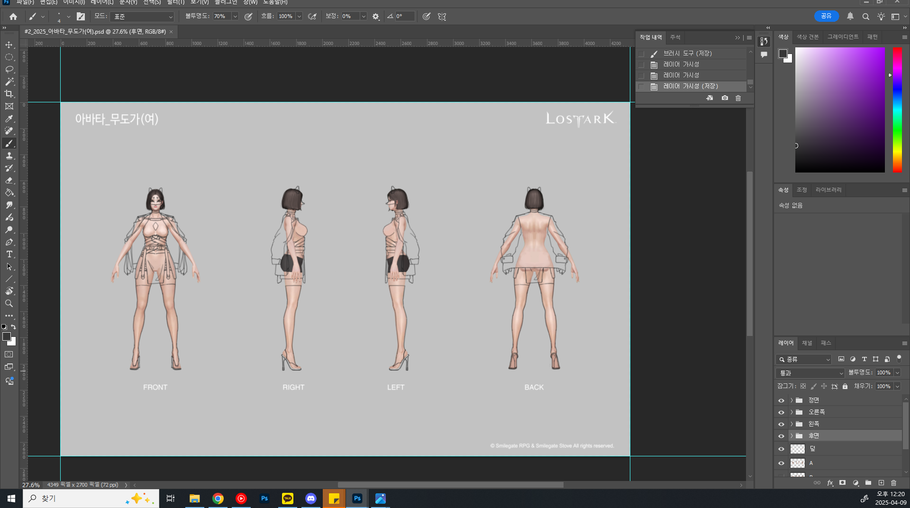The width and height of the screenshot is (910, 508).
Task: Select the Magic Wand tool
Action: [9, 82]
